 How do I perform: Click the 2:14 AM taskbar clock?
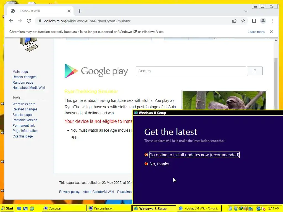(x=274, y=208)
